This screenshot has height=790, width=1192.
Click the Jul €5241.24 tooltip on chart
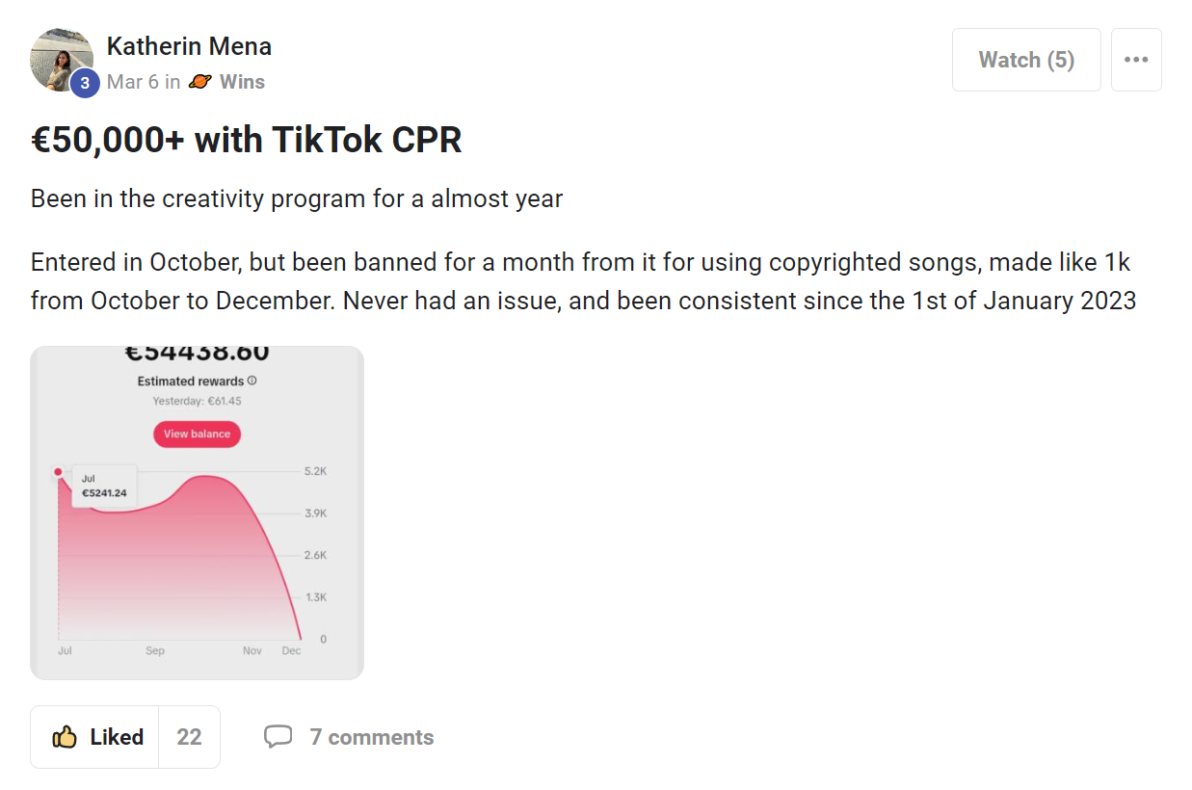104,486
